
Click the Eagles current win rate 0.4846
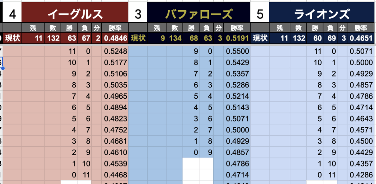[115, 38]
